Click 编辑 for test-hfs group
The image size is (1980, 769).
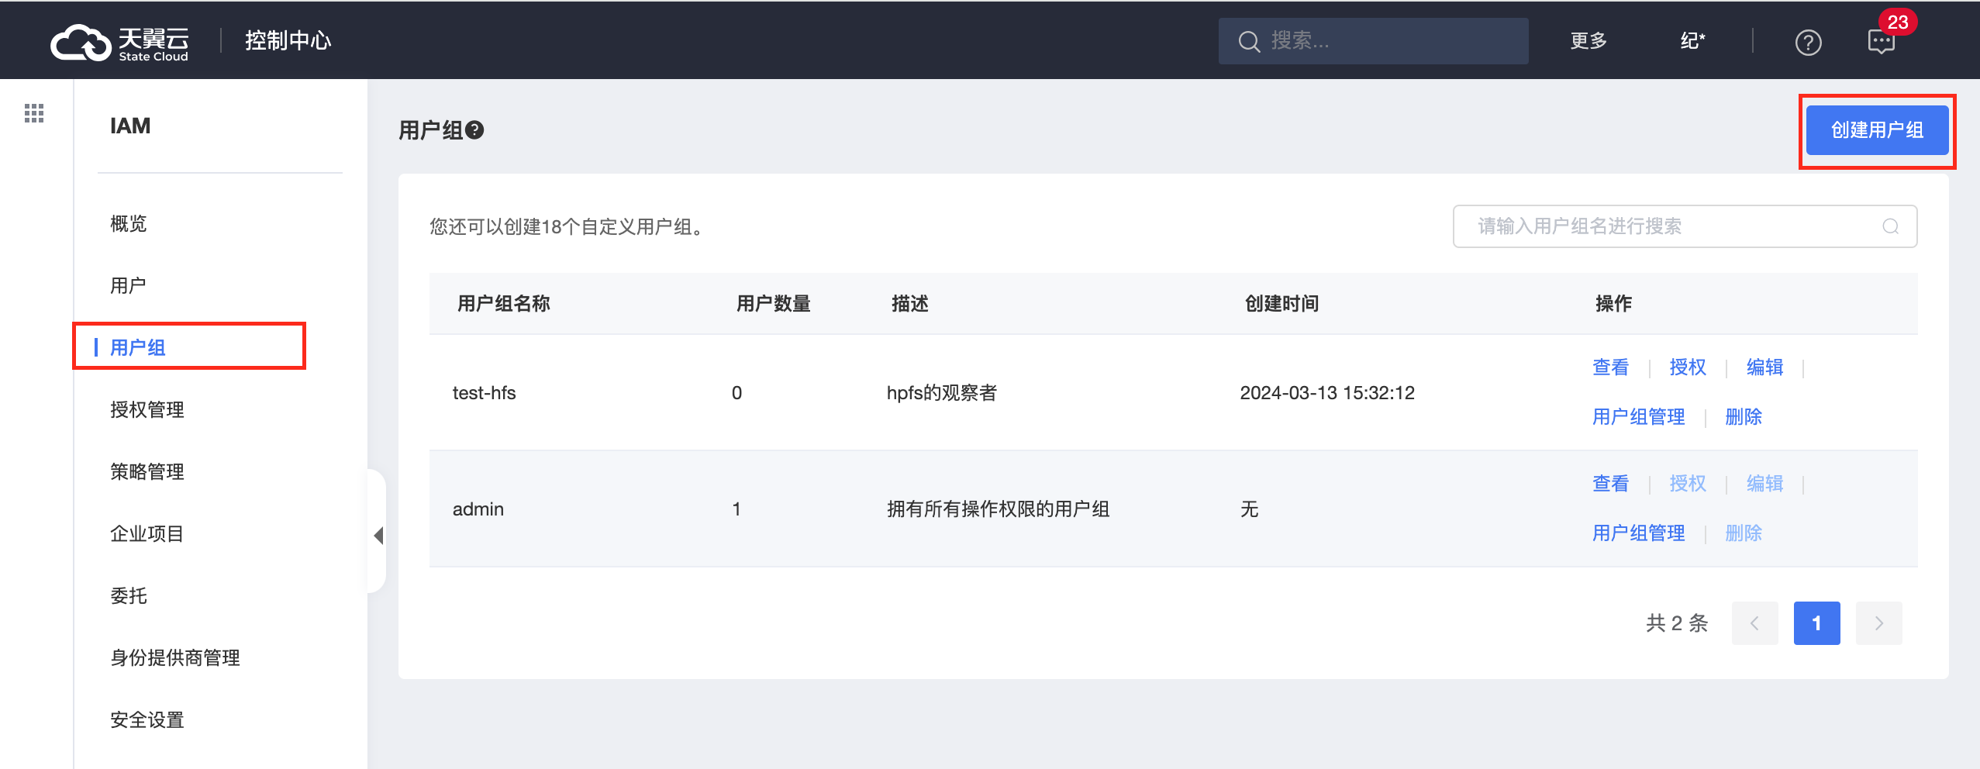click(x=1765, y=367)
